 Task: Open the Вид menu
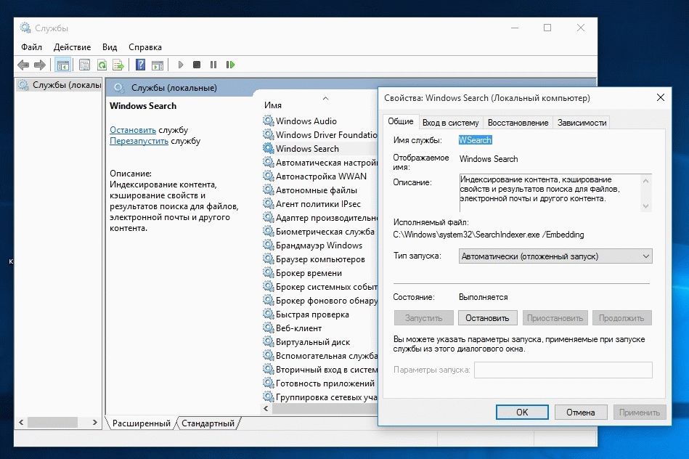tap(110, 47)
